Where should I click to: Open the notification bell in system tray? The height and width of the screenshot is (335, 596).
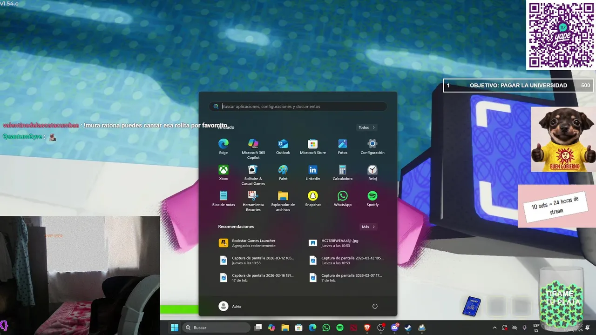point(588,328)
